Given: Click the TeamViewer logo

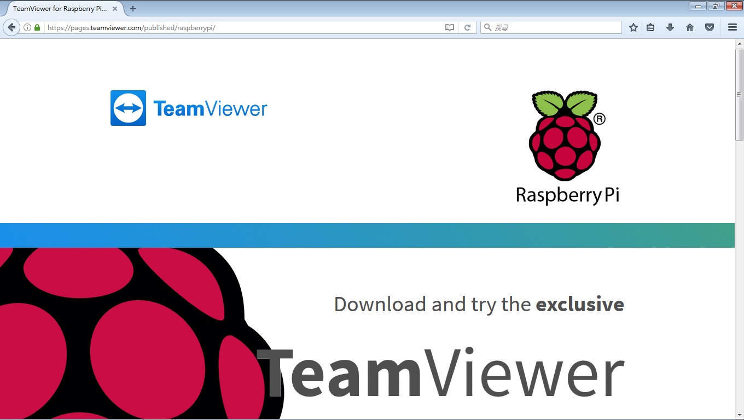Looking at the screenshot, I should (x=189, y=108).
